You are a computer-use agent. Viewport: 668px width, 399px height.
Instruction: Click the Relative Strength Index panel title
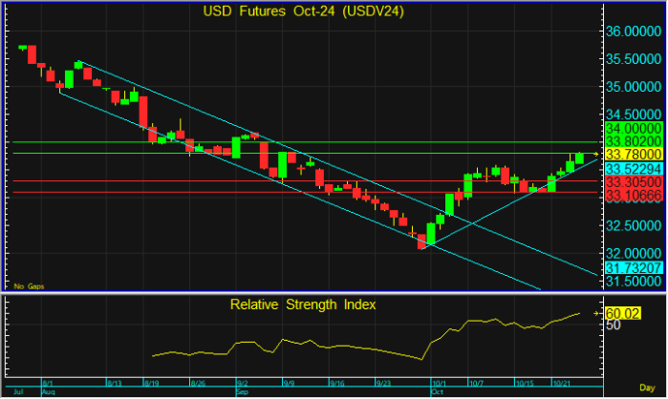pos(302,304)
